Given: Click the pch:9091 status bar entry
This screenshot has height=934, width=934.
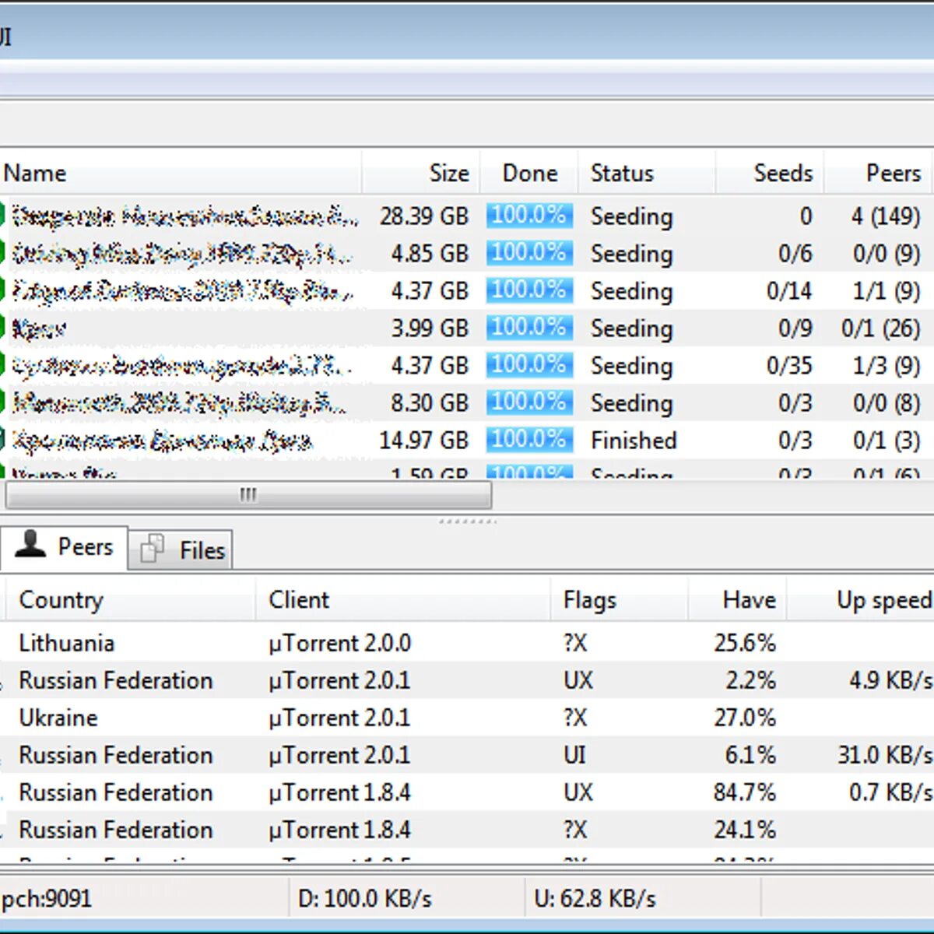Looking at the screenshot, I should click(46, 899).
